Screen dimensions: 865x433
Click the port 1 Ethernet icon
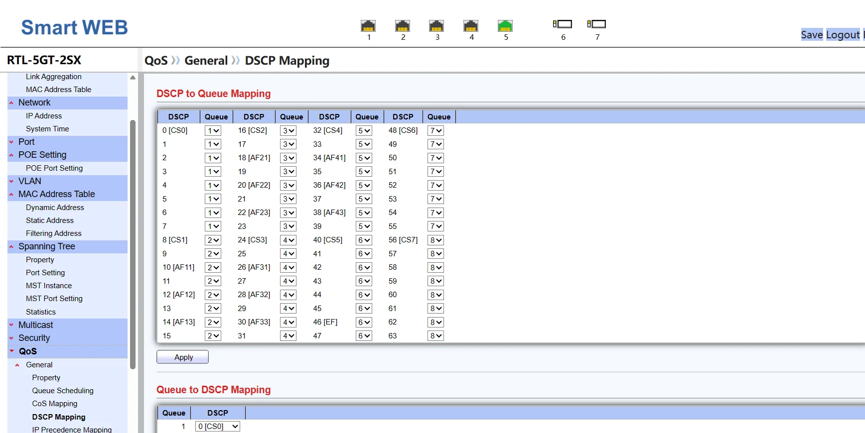[x=368, y=26]
